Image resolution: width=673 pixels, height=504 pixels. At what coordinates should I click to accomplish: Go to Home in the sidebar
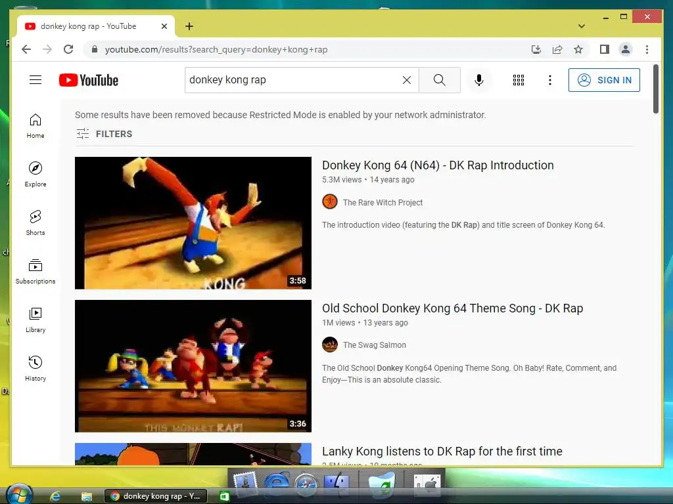pos(35,126)
